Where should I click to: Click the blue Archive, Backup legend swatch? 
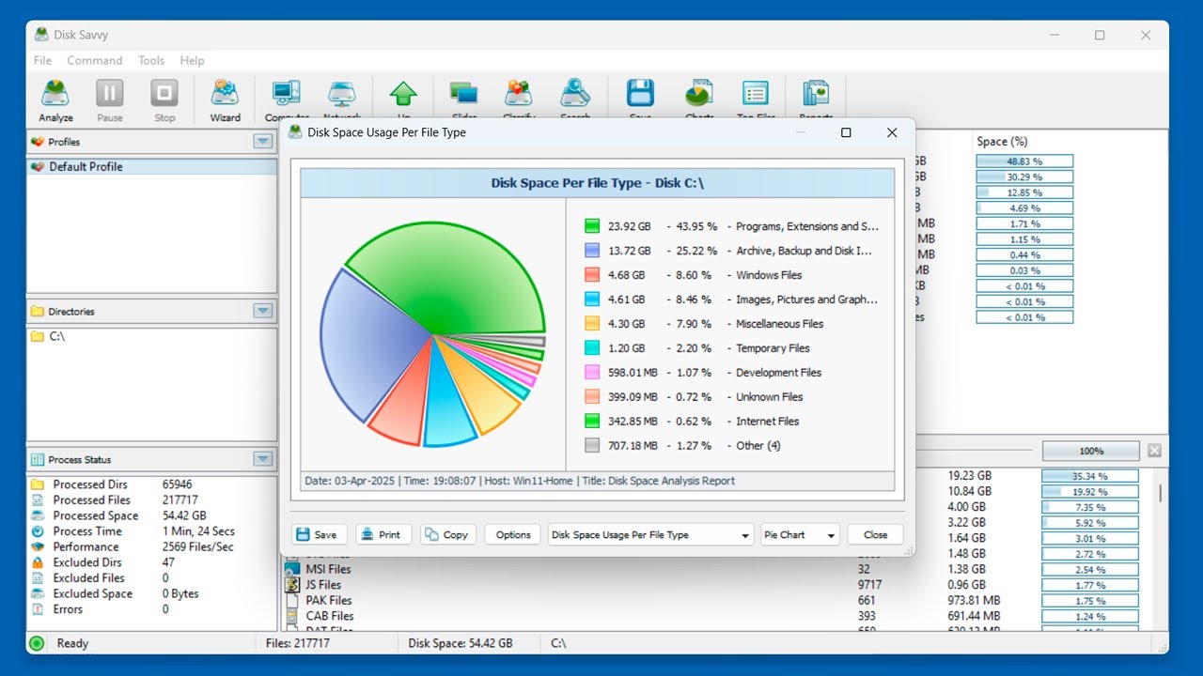click(x=591, y=251)
